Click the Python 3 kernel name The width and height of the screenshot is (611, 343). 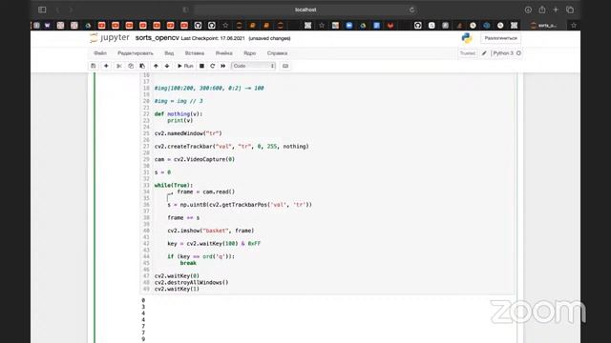pyautogui.click(x=503, y=53)
